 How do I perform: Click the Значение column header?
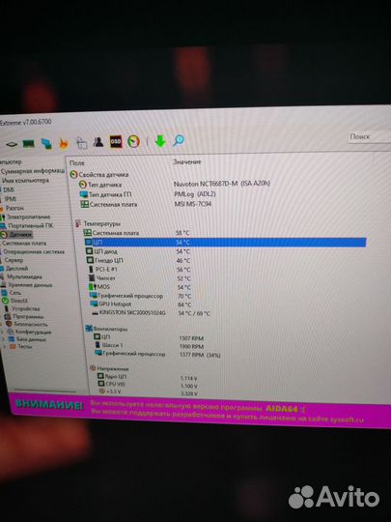coord(187,162)
